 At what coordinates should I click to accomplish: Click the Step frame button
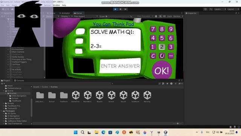click(125, 9)
